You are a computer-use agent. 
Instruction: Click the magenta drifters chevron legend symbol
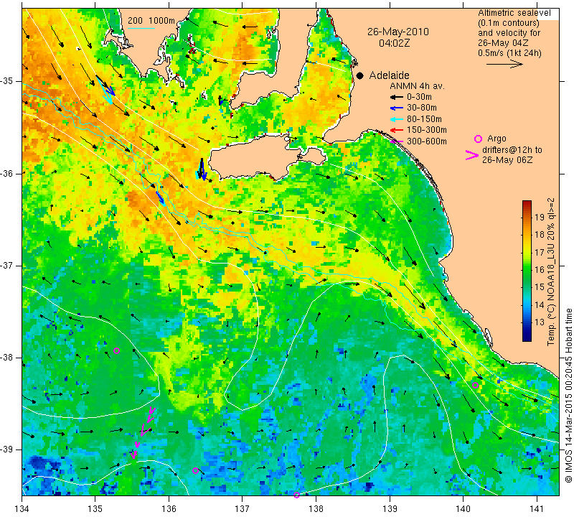tap(472, 155)
